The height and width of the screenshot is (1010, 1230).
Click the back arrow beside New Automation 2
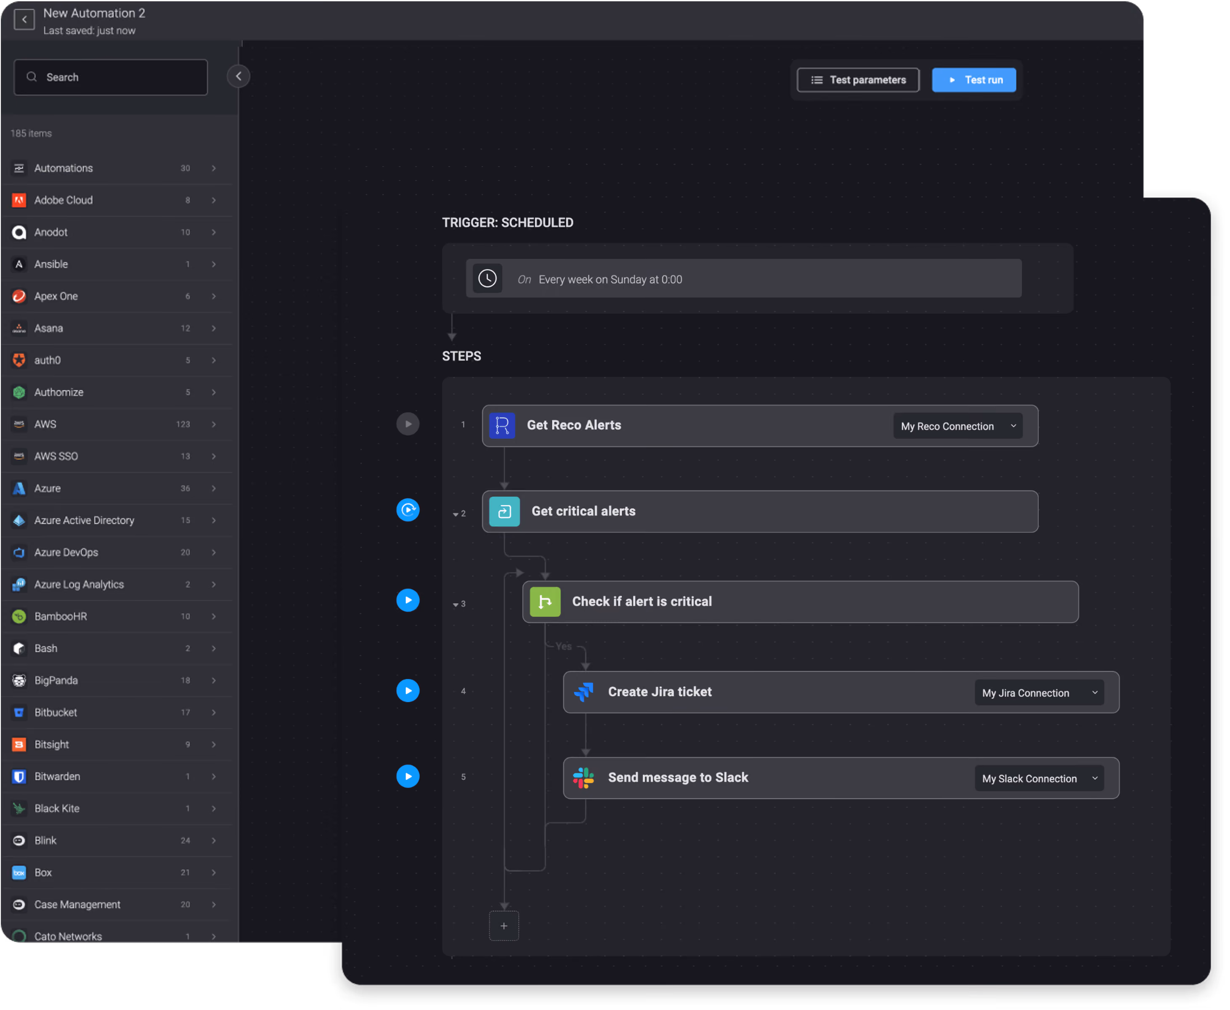pyautogui.click(x=24, y=20)
